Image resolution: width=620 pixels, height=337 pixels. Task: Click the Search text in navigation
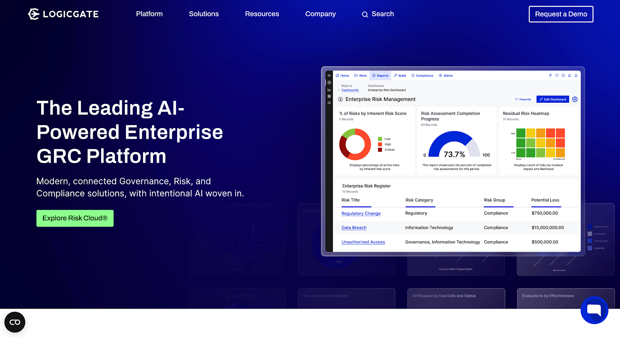(382, 14)
